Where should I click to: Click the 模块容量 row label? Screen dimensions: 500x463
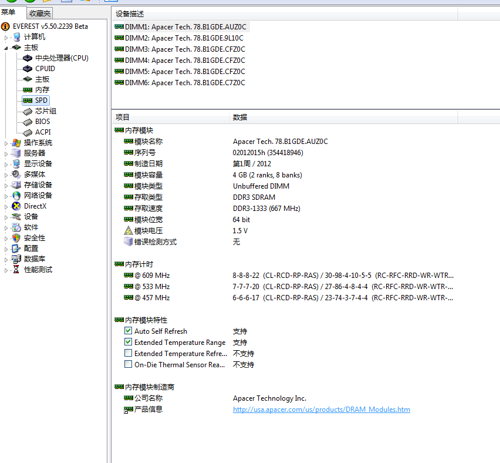click(x=148, y=175)
